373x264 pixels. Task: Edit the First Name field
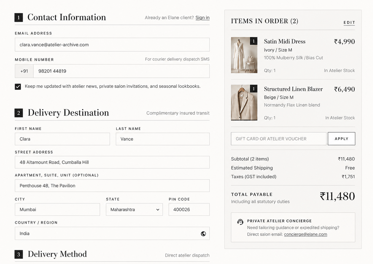pos(62,139)
